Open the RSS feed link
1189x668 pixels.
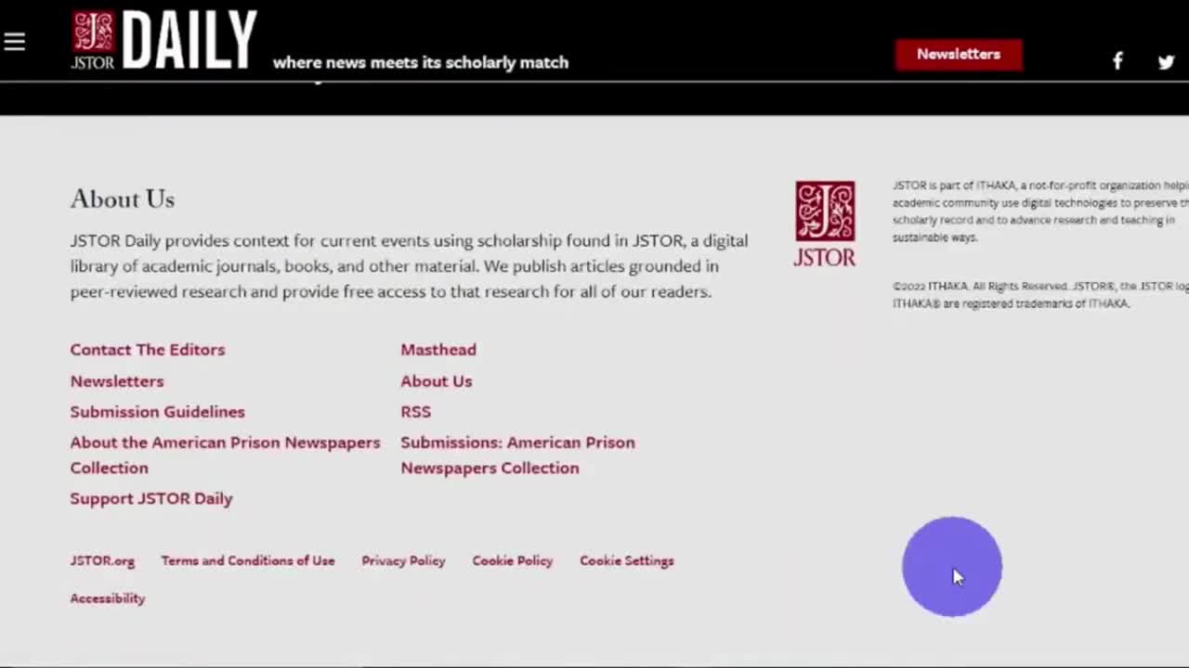click(415, 411)
